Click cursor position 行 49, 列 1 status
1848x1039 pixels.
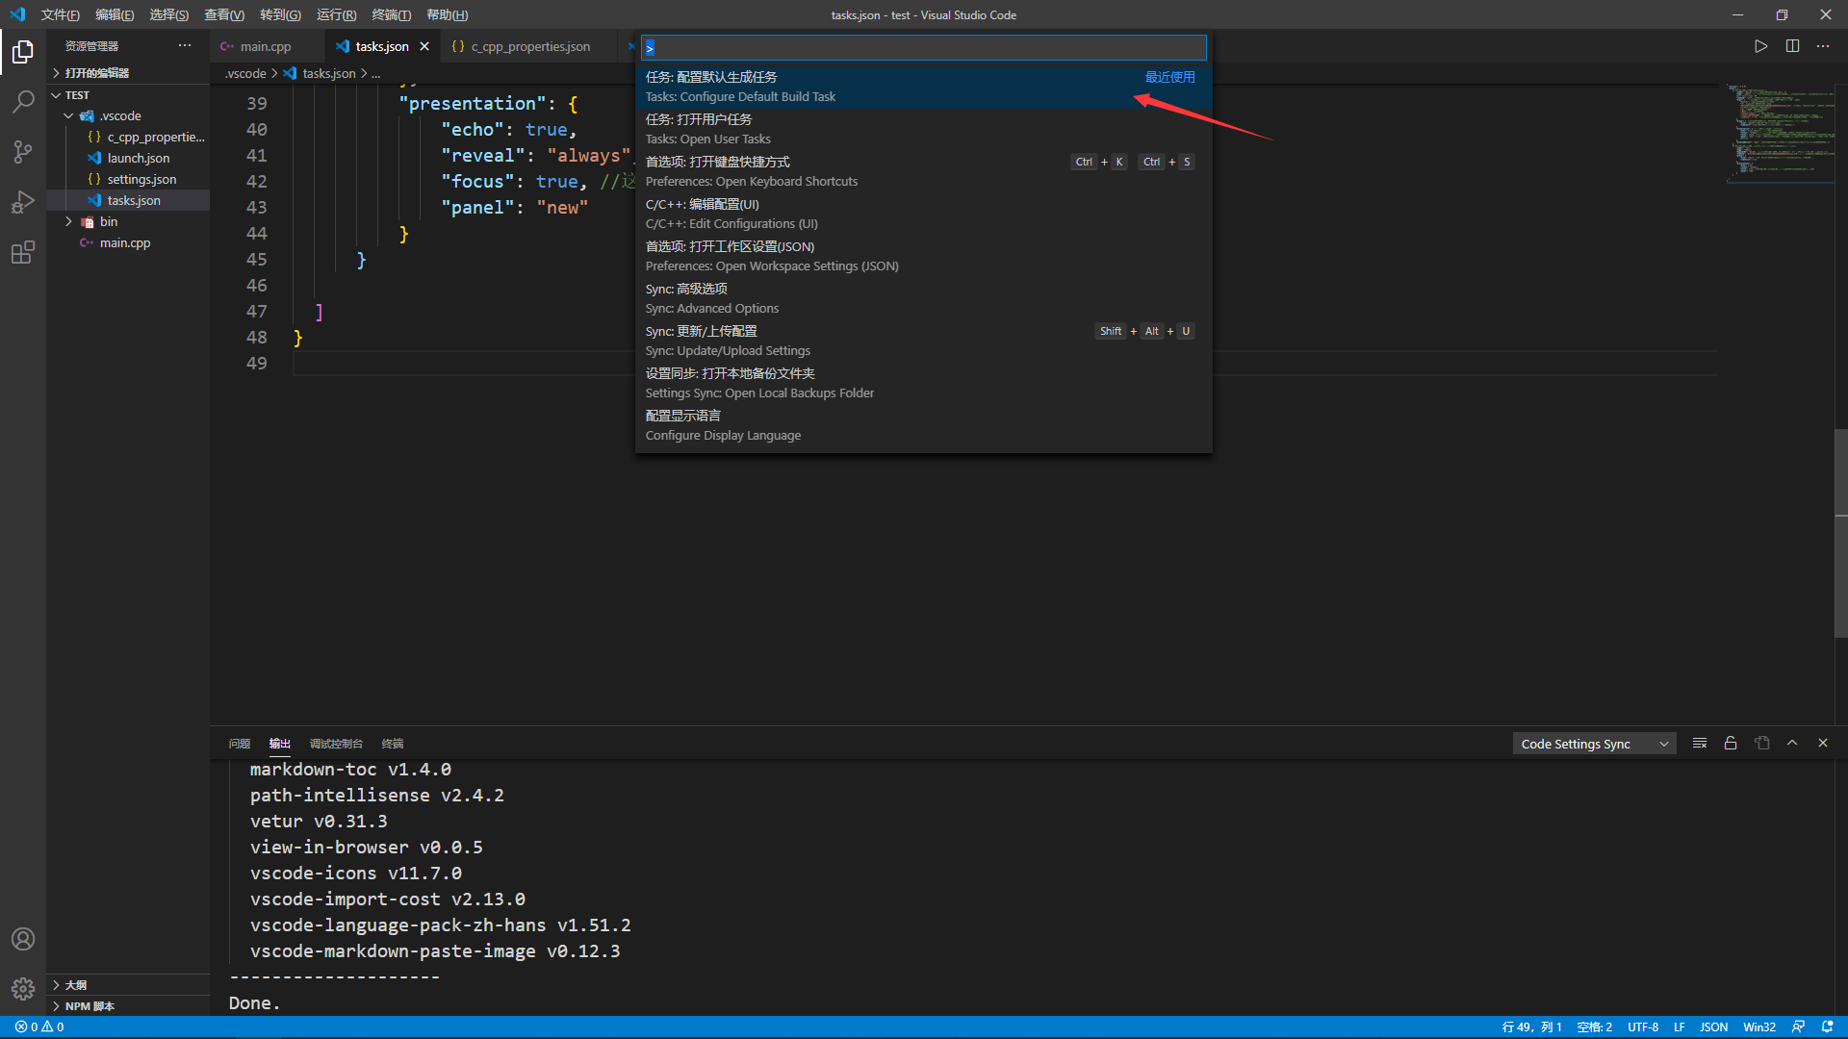[x=1532, y=1026]
